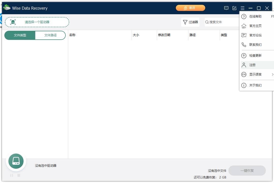
Task: Switch to the 文件类型 tab
Action: [20, 35]
